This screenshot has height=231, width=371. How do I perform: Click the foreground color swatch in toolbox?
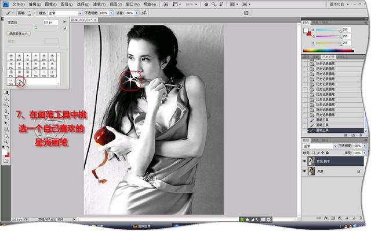[5, 152]
